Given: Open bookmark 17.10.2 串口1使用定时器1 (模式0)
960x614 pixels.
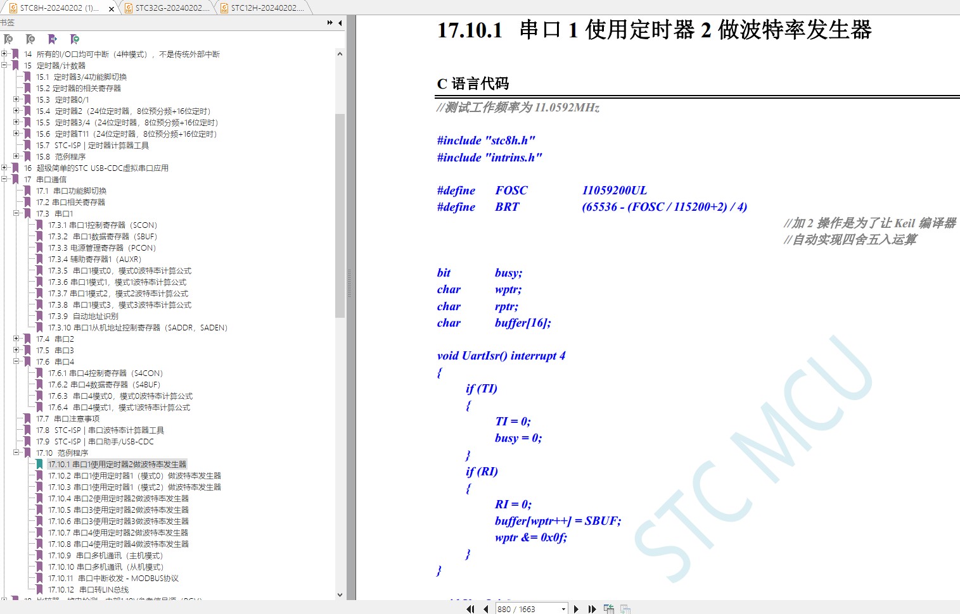Looking at the screenshot, I should [134, 476].
